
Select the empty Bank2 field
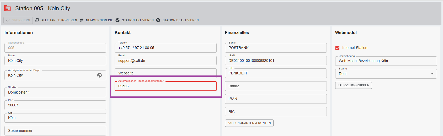coord(275,86)
